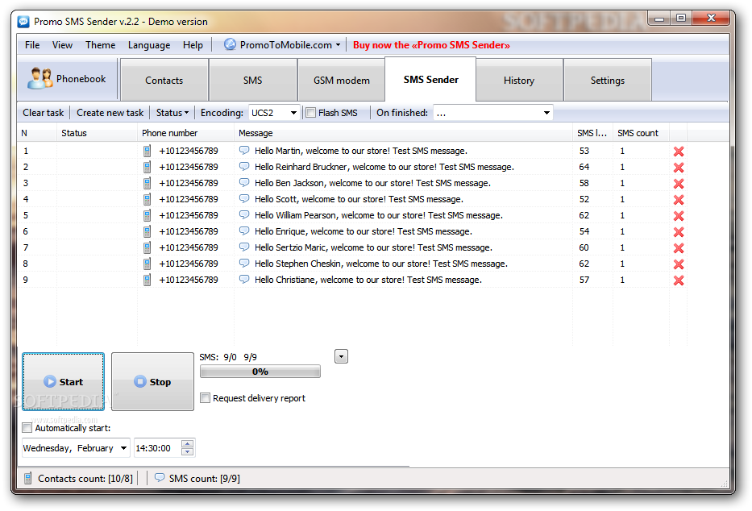This screenshot has width=752, height=511.
Task: Remove the Stephen Cheskin message row
Action: pos(678,264)
